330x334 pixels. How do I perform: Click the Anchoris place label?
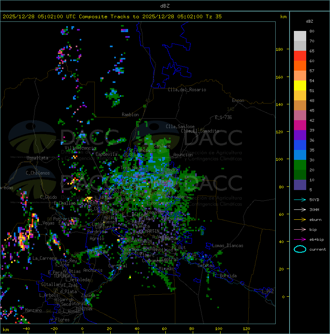point(93,270)
